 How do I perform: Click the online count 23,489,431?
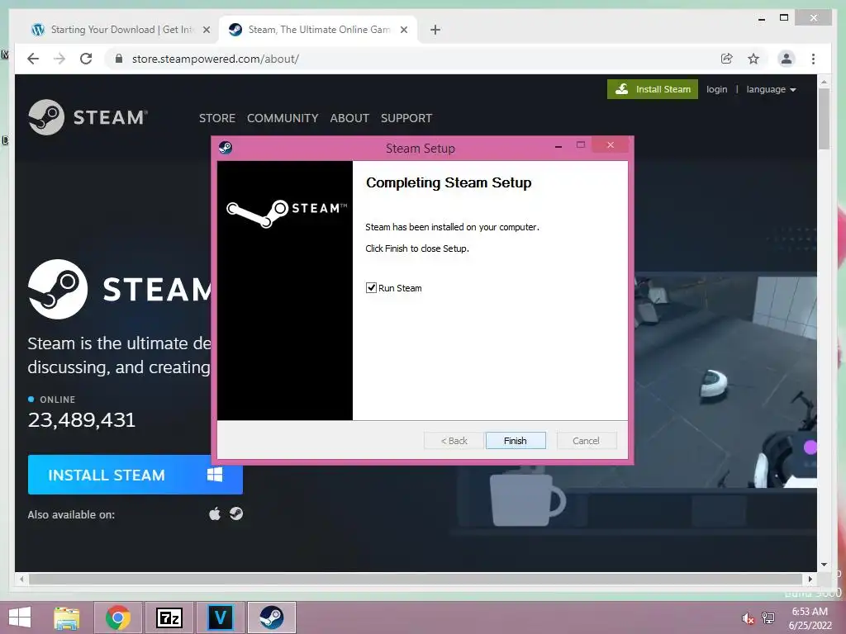click(82, 420)
